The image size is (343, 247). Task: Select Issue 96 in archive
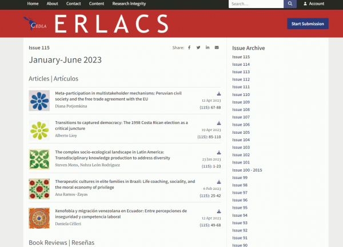(x=240, y=200)
